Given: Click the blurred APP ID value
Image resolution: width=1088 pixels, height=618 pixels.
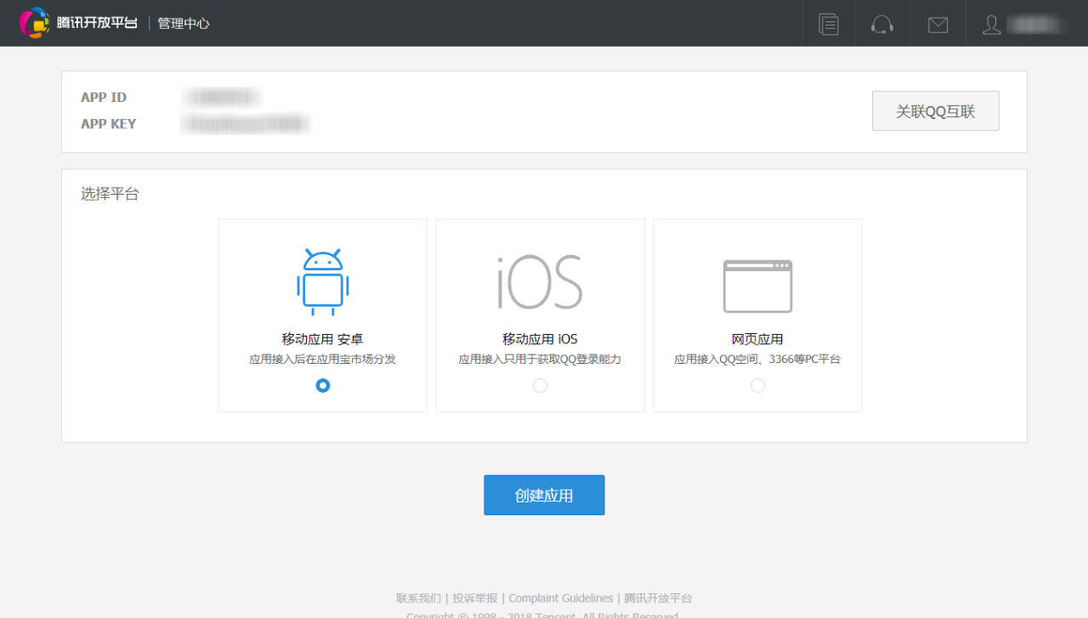Looking at the screenshot, I should [221, 97].
